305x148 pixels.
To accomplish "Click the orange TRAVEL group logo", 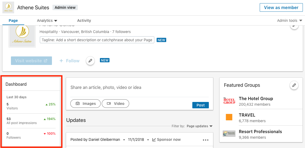I will click(x=229, y=117).
